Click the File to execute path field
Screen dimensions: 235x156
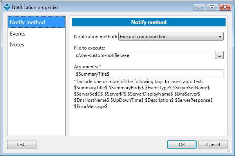143,55
